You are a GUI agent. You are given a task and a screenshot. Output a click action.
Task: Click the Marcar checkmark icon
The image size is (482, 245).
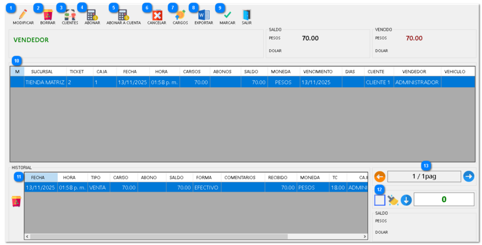click(x=227, y=15)
